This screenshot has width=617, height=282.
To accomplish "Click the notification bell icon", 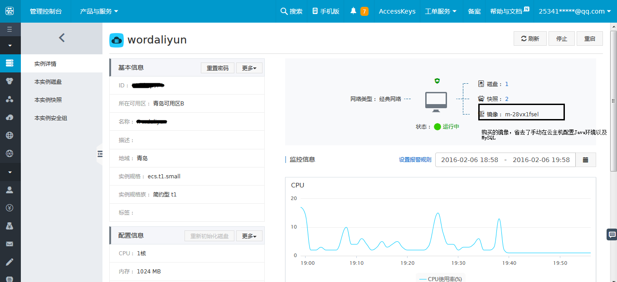I will [354, 11].
